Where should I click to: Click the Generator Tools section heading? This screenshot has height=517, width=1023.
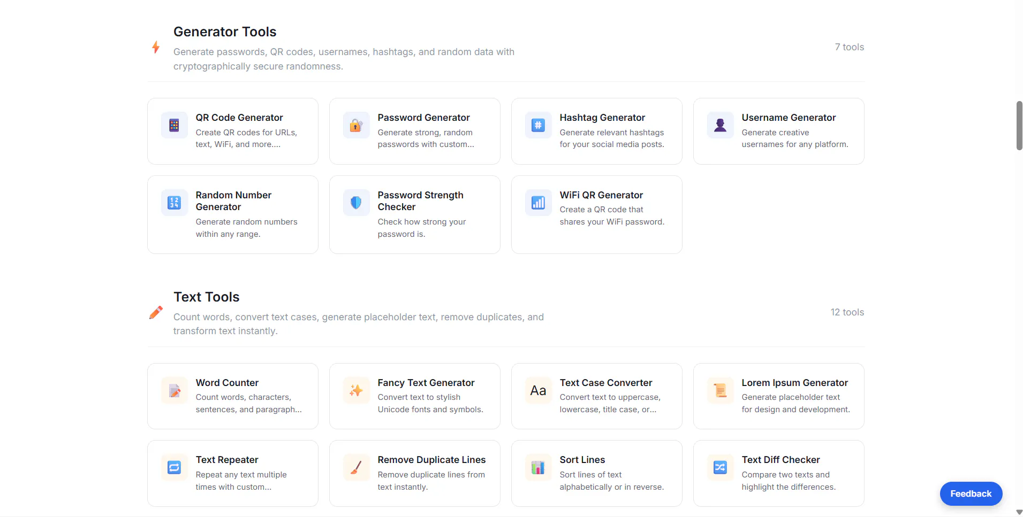(x=225, y=32)
